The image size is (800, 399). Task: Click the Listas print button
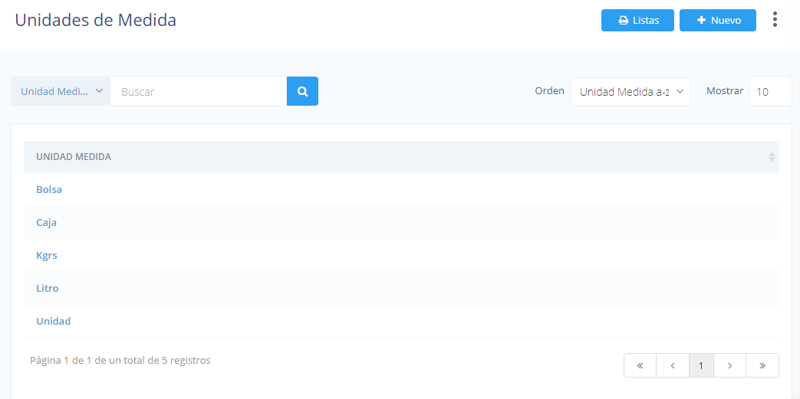(637, 21)
